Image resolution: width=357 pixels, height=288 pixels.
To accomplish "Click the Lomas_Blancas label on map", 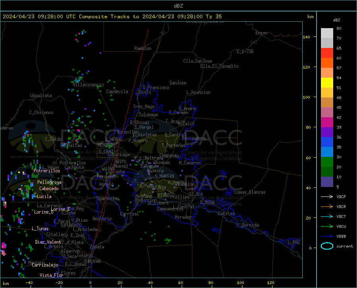I will click(x=250, y=192).
